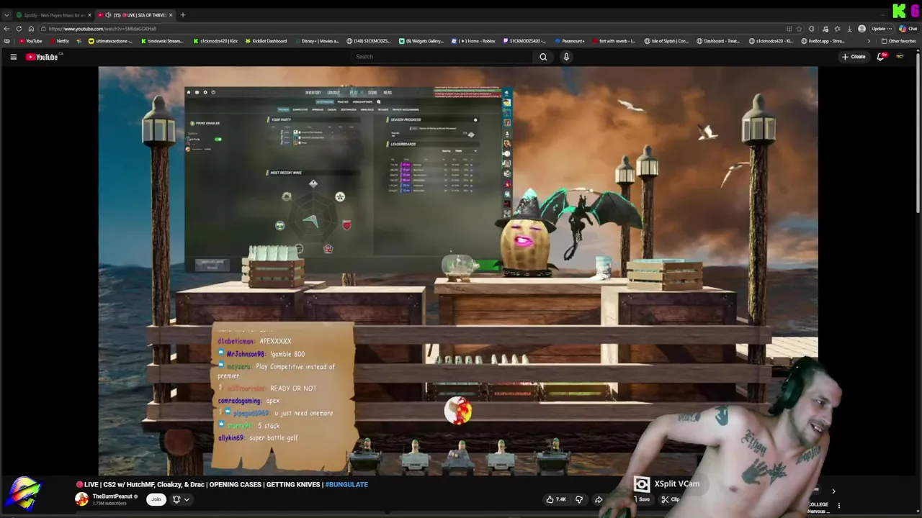
Task: Select the LIVE SEA OF THIEVES tab
Action: point(136,15)
